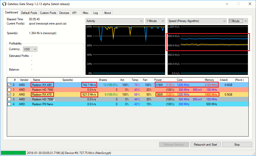Viewport: 256px width, 156px height.
Task: Click the Gateless Gate Sharp title bar icon
Action: 4,4
